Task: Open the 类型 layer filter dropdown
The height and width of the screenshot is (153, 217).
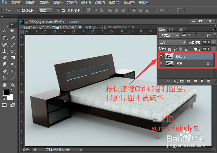Action: (x=168, y=35)
